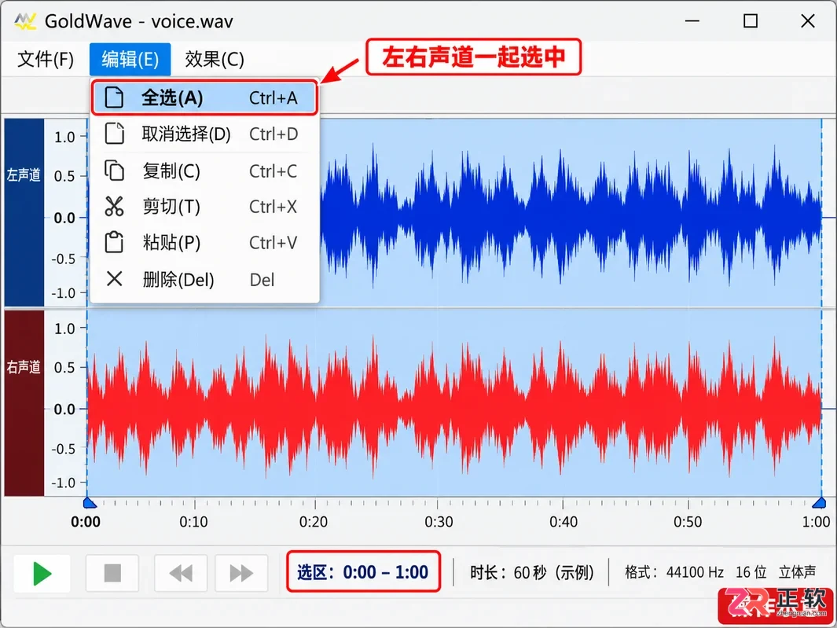Screen dimensions: 837x628
Task: Click inside the red right-channel waveform
Action: click(453, 407)
